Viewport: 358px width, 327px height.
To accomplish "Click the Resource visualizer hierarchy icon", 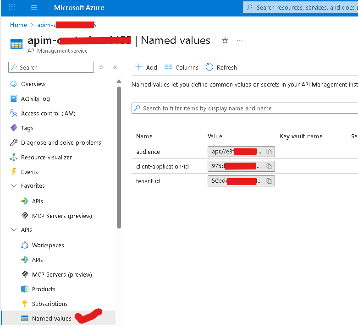I will [x=14, y=157].
